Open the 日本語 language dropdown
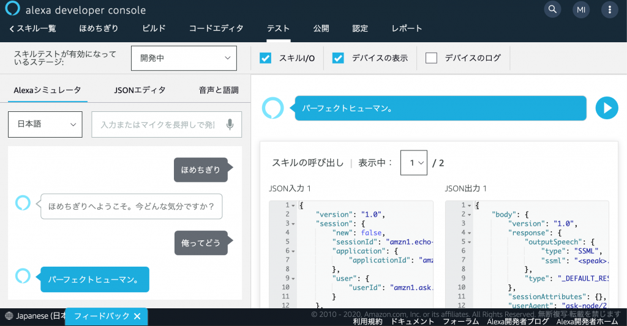The width and height of the screenshot is (627, 326). [45, 124]
